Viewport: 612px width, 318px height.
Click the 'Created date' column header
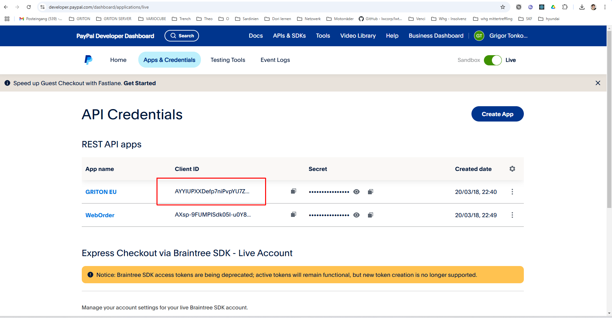tap(473, 169)
